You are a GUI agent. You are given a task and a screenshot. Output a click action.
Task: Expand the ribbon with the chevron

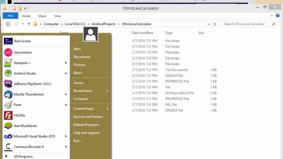tap(272, 16)
